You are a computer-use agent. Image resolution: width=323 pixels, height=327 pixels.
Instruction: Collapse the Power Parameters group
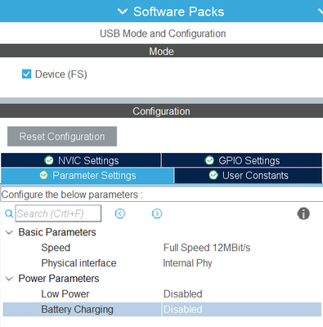[x=9, y=279]
